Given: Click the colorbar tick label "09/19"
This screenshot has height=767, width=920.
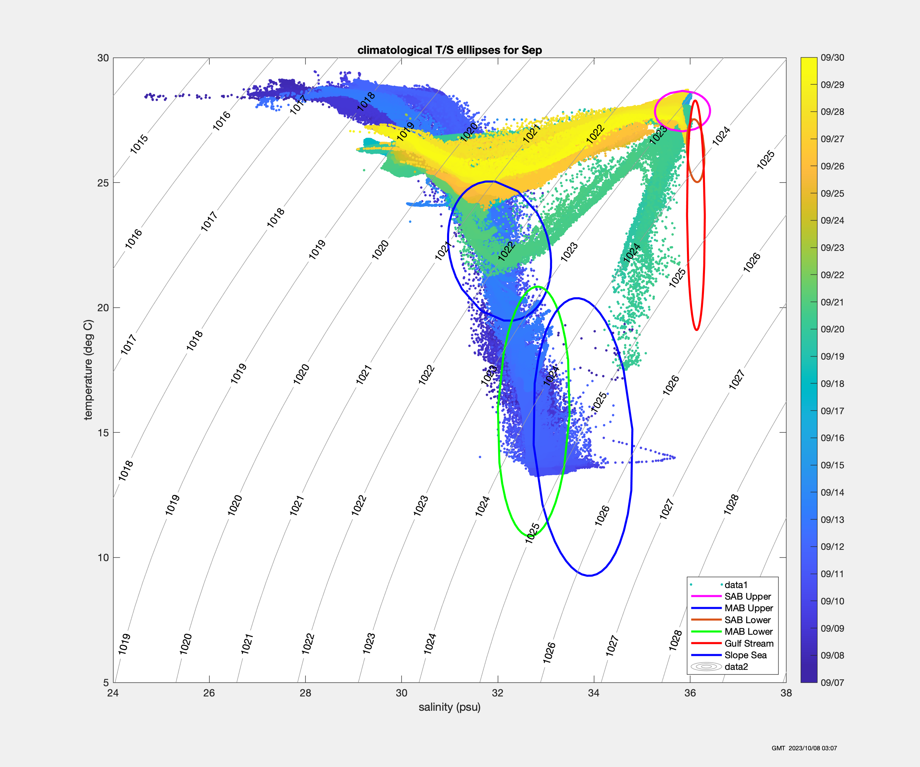Looking at the screenshot, I should click(x=832, y=357).
